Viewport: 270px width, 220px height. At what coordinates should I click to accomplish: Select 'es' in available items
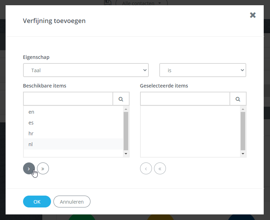pos(73,123)
